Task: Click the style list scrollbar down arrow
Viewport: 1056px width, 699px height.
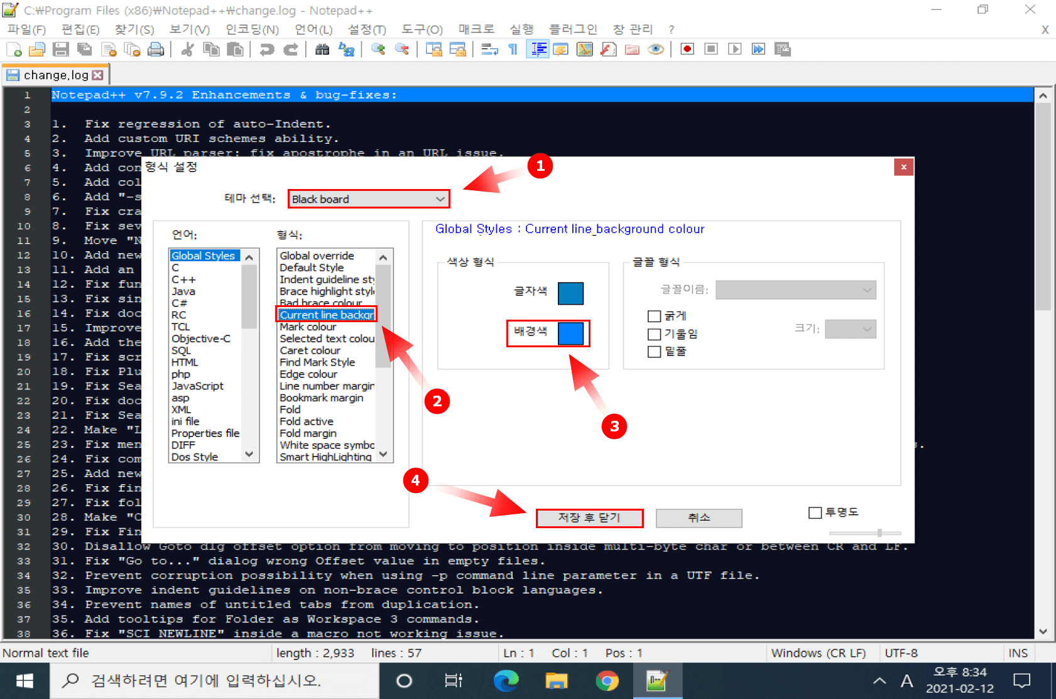Action: (x=383, y=454)
